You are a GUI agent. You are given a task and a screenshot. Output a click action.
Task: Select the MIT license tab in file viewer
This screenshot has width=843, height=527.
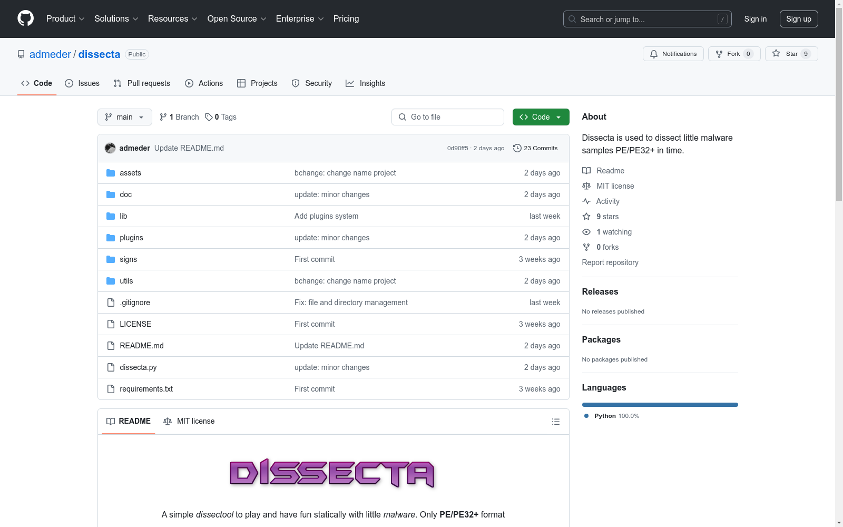189,421
